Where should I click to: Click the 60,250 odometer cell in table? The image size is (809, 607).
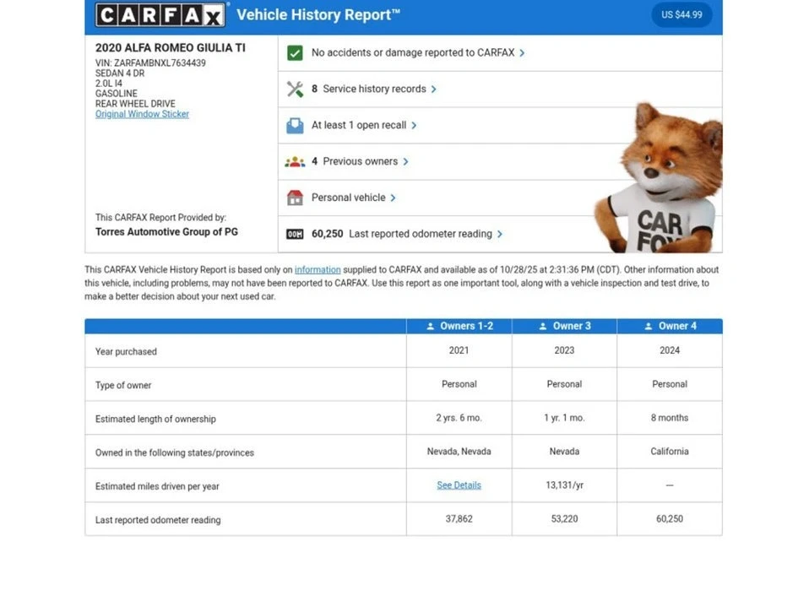click(670, 519)
